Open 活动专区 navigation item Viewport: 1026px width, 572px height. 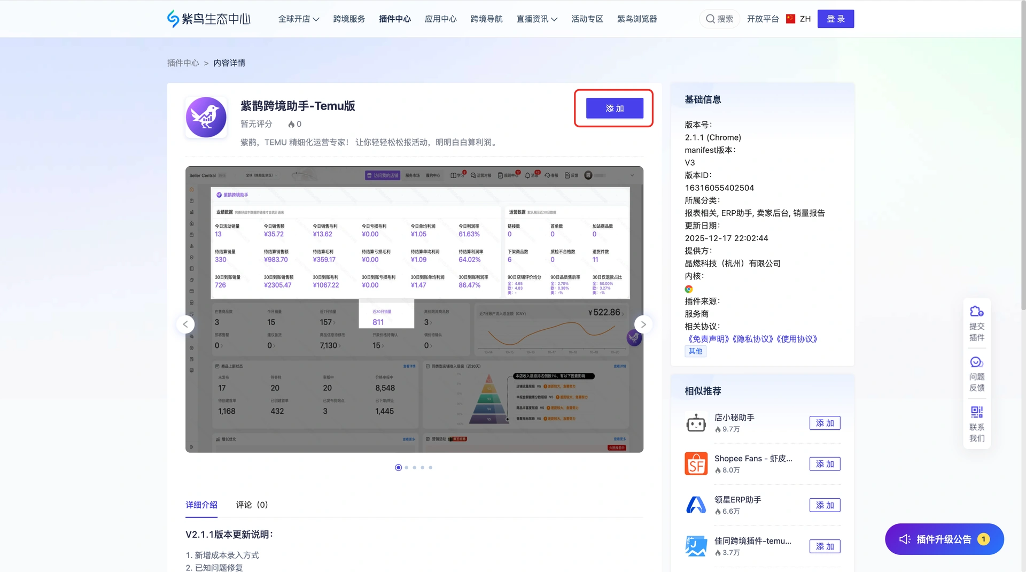pos(587,19)
